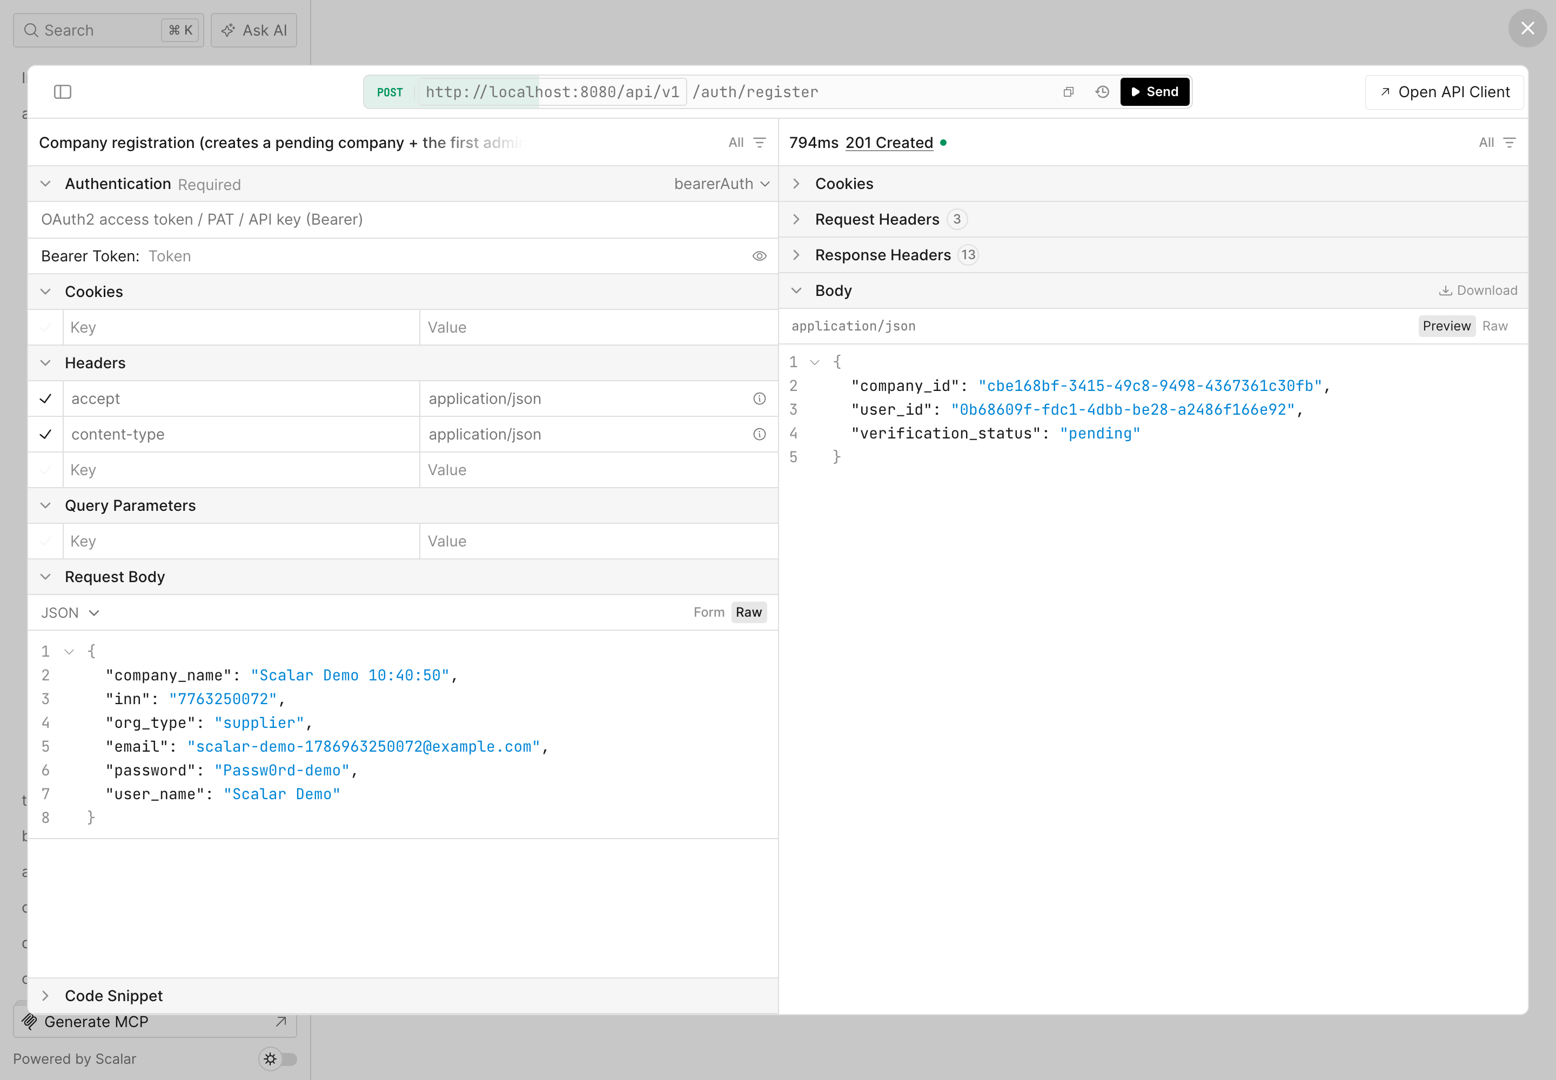
Task: Uncheck the accept header
Action: pyautogui.click(x=45, y=399)
